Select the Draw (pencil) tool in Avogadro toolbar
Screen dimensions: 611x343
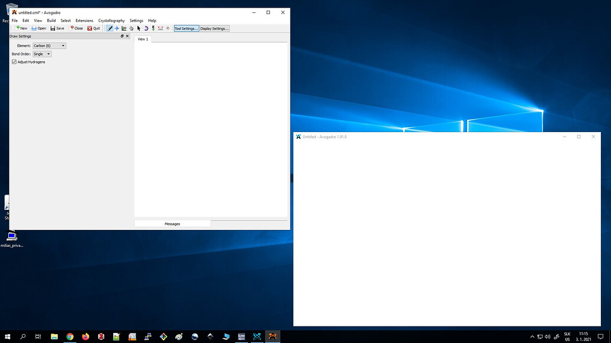(110, 28)
